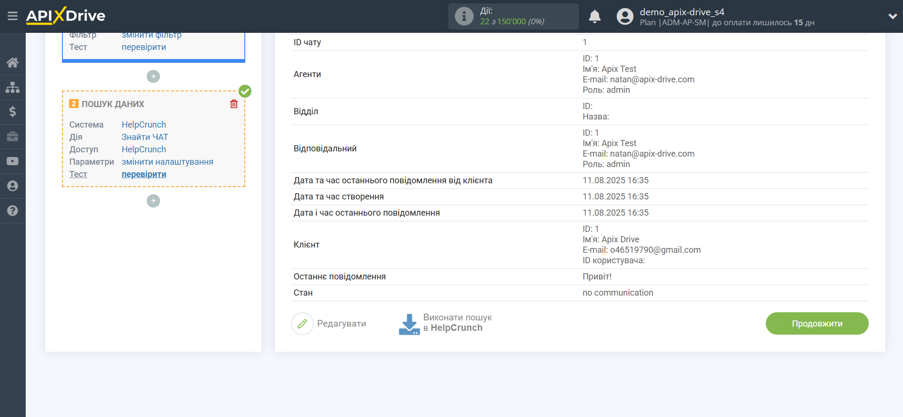Click Виконати пошук в HelpCrunch
The height and width of the screenshot is (417, 903).
pyautogui.click(x=457, y=323)
